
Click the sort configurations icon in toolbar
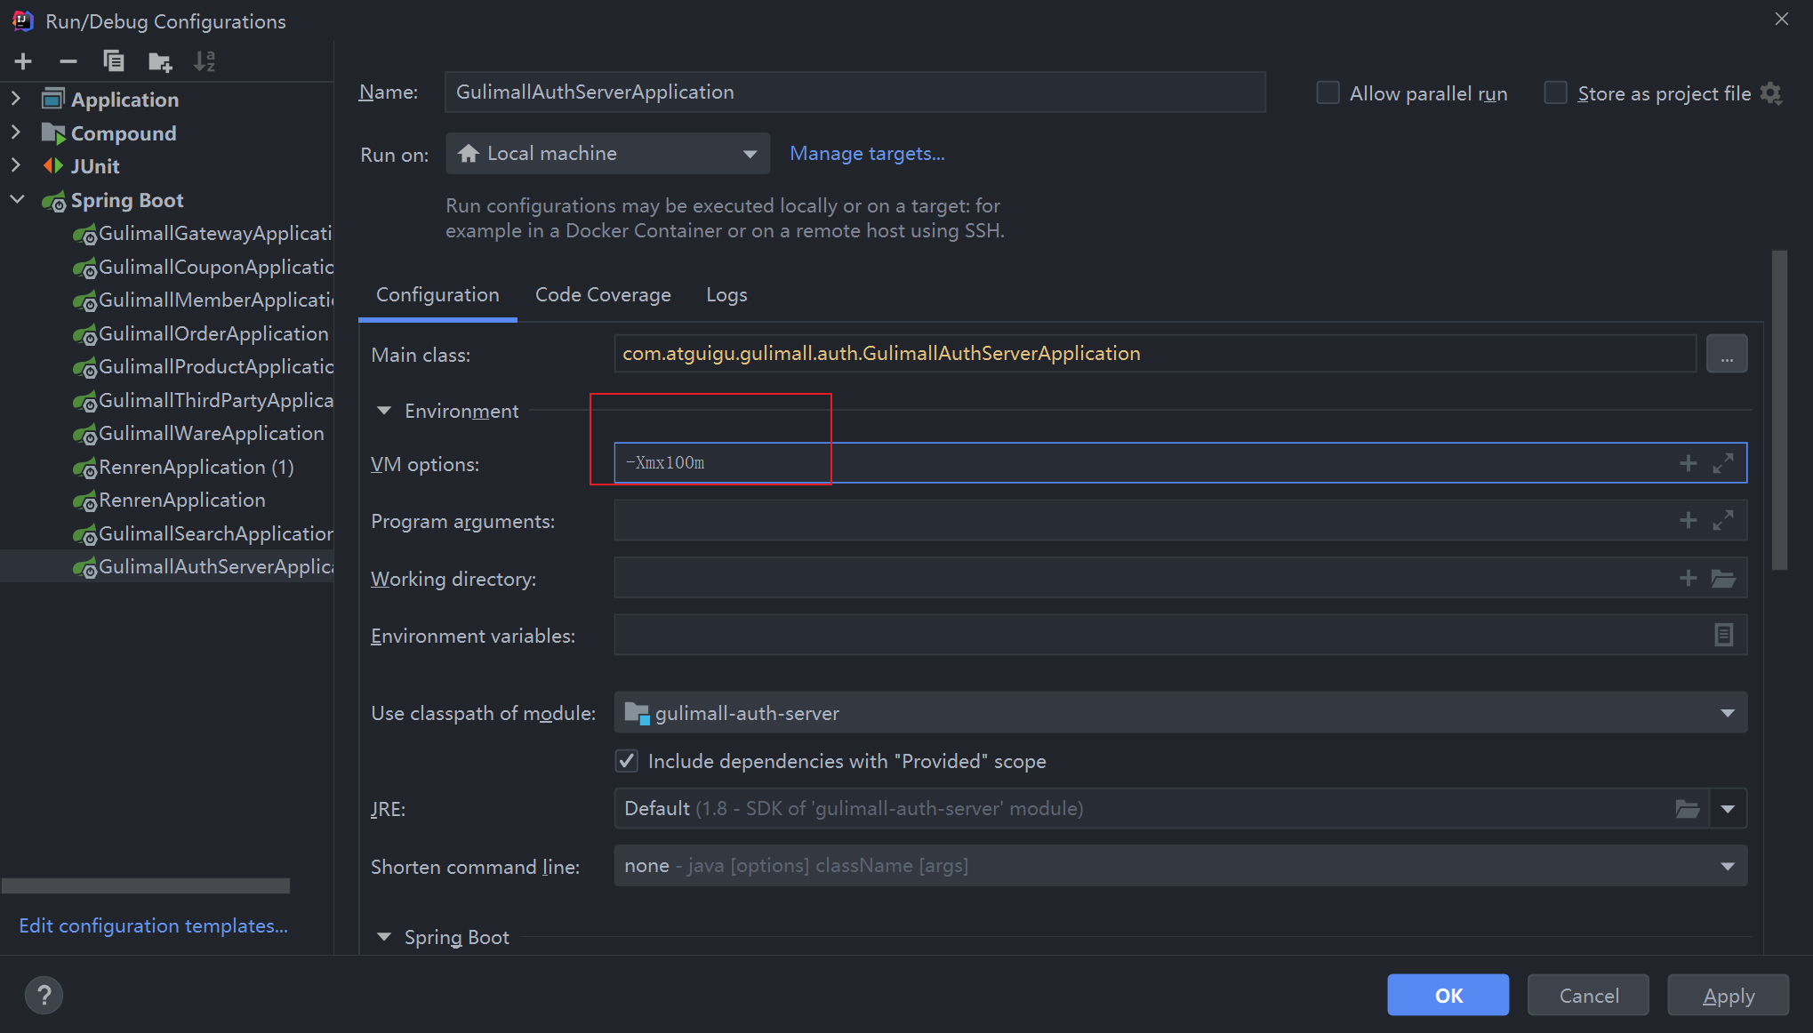[203, 61]
